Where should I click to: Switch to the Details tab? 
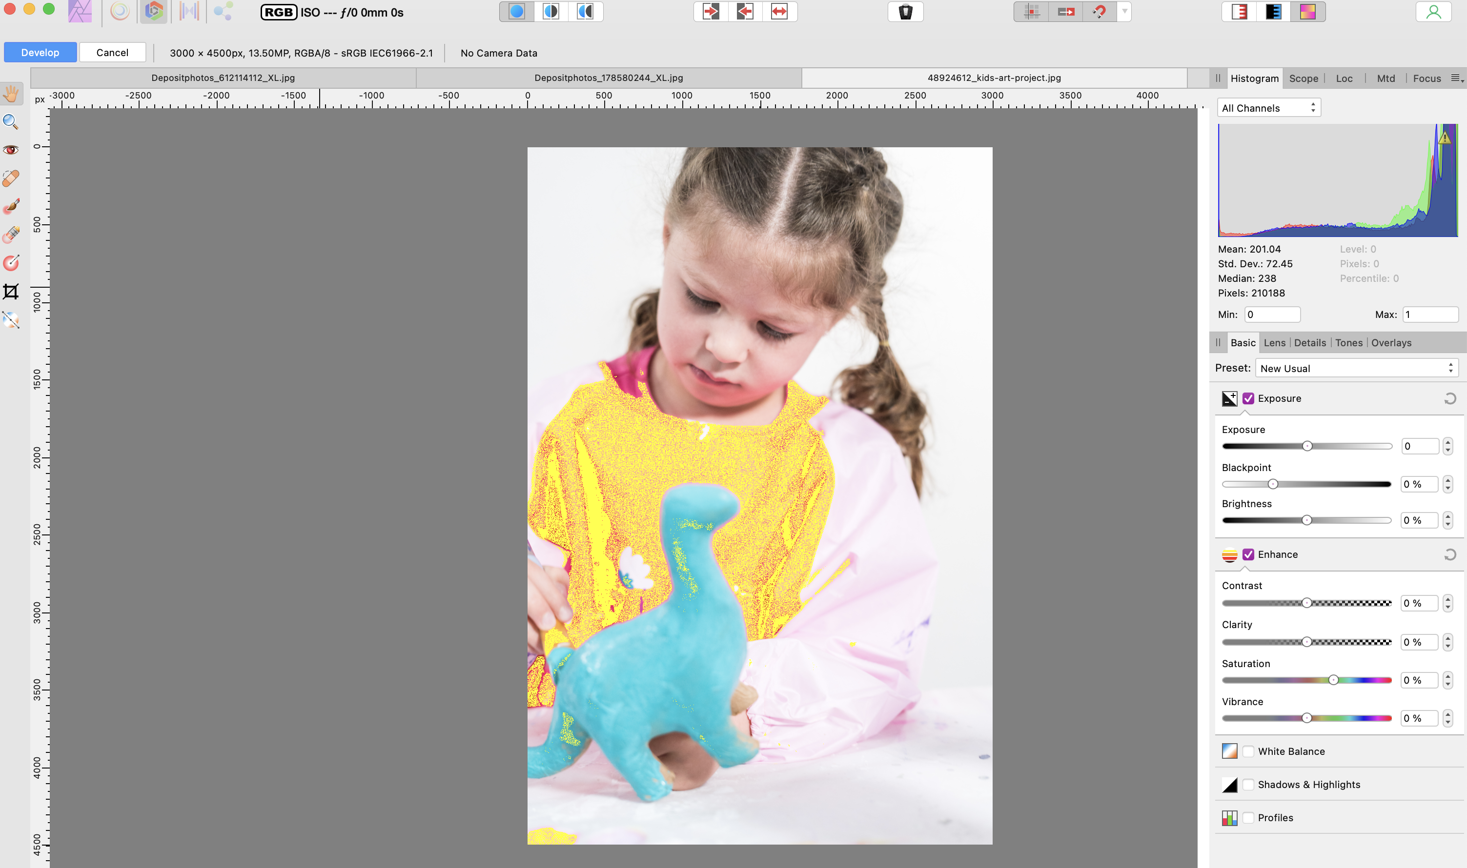[1309, 343]
